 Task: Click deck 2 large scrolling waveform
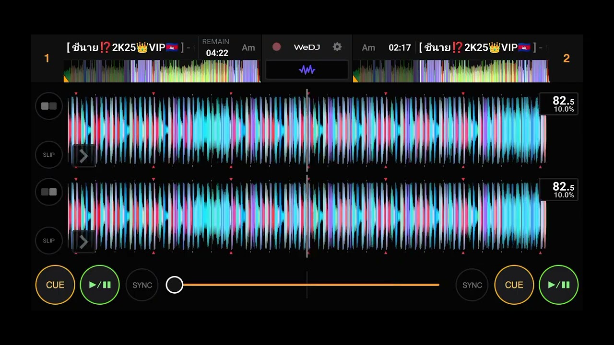tap(307, 216)
